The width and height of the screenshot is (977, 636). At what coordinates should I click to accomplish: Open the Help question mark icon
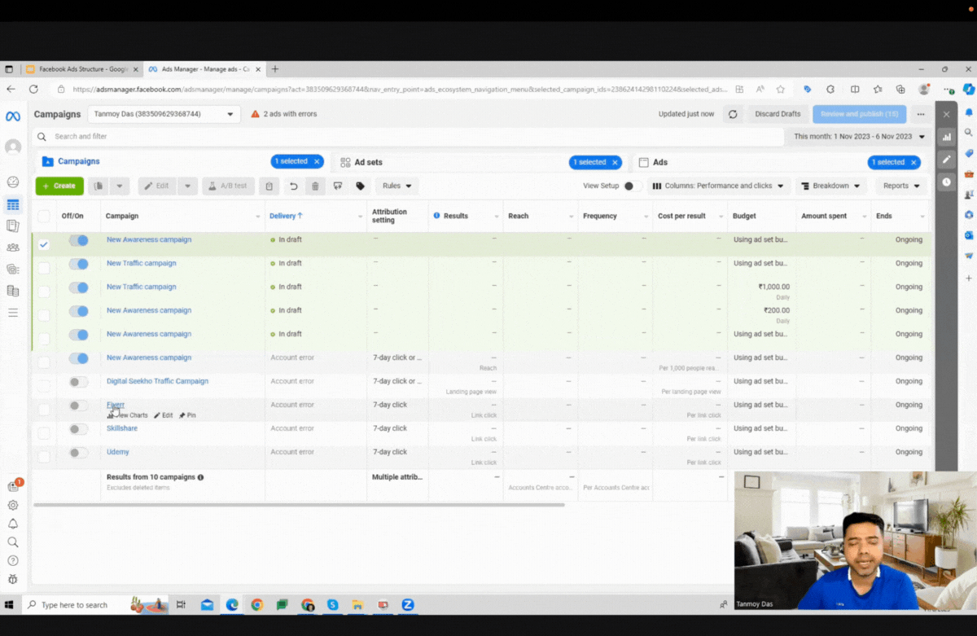13,560
